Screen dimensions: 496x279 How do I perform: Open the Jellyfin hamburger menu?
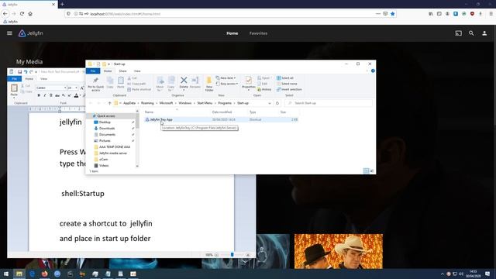[x=9, y=33]
